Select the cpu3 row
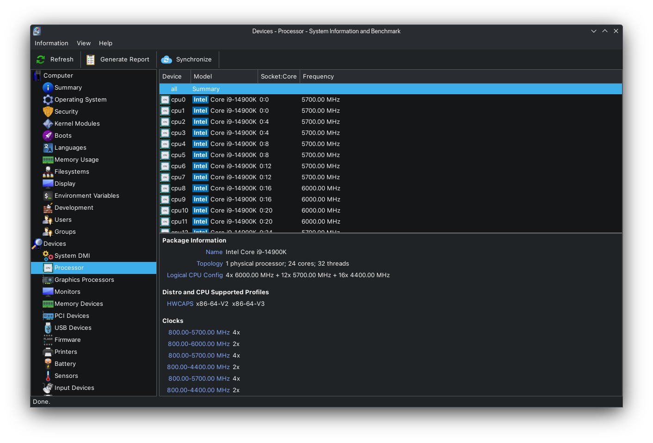 pyautogui.click(x=390, y=133)
